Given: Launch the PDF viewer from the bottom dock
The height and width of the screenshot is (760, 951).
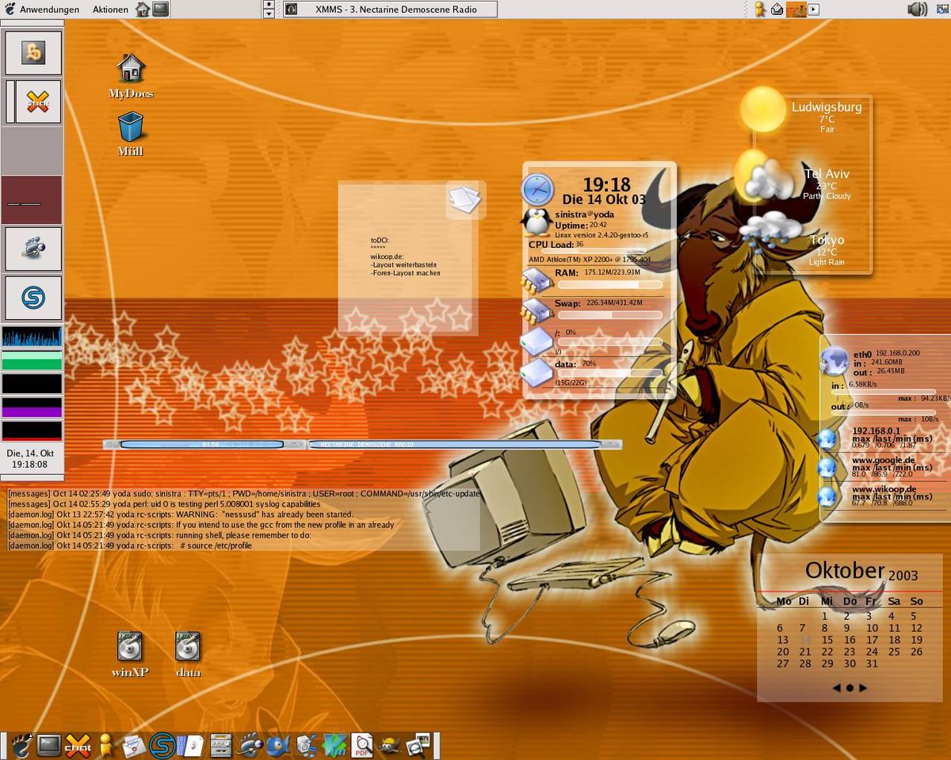Looking at the screenshot, I should (x=362, y=745).
